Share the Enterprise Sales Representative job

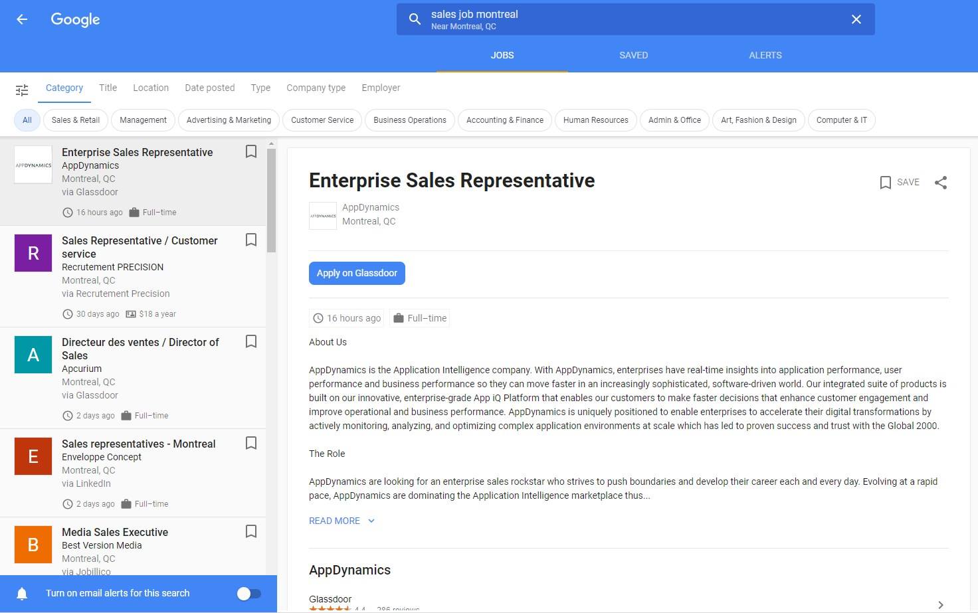pyautogui.click(x=940, y=183)
